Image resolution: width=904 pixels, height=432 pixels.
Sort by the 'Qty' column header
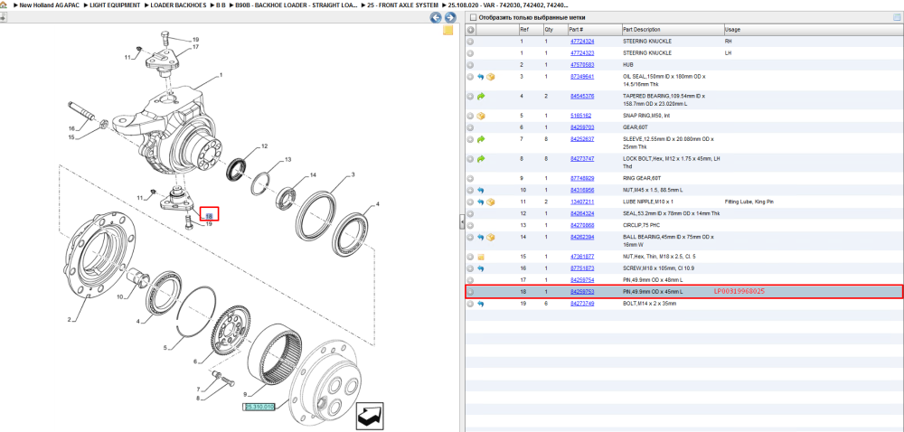click(x=555, y=30)
